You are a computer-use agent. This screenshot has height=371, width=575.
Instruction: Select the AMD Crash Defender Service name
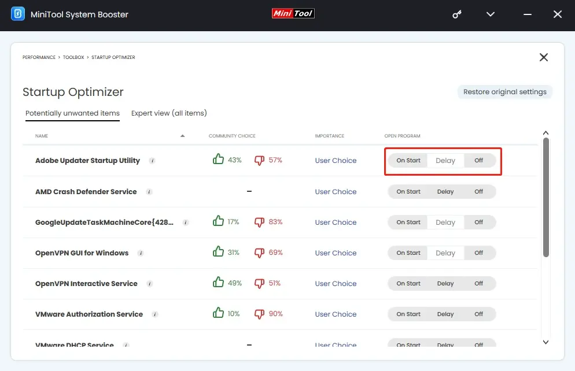tap(86, 191)
